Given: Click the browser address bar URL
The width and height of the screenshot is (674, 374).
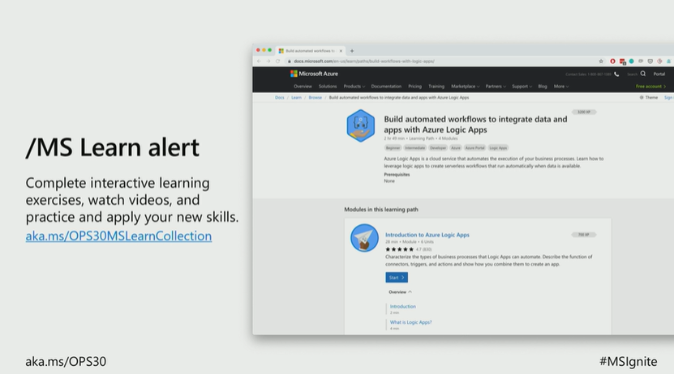Looking at the screenshot, I should coord(364,62).
